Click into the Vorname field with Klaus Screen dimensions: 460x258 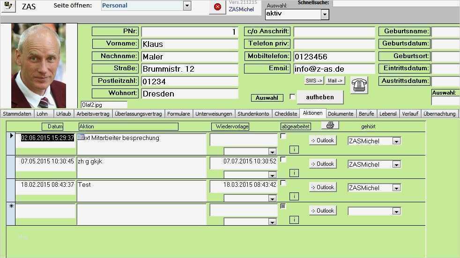click(x=190, y=44)
